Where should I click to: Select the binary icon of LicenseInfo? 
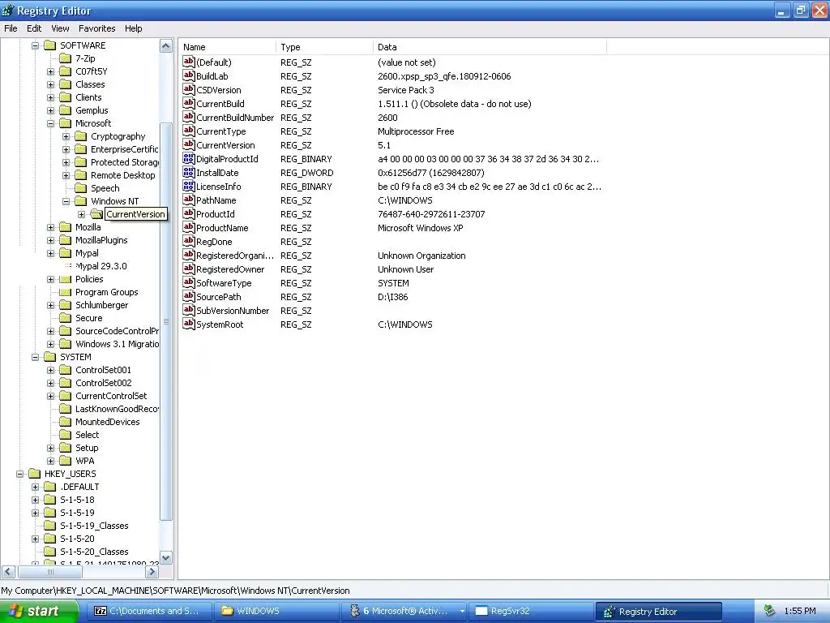[188, 186]
